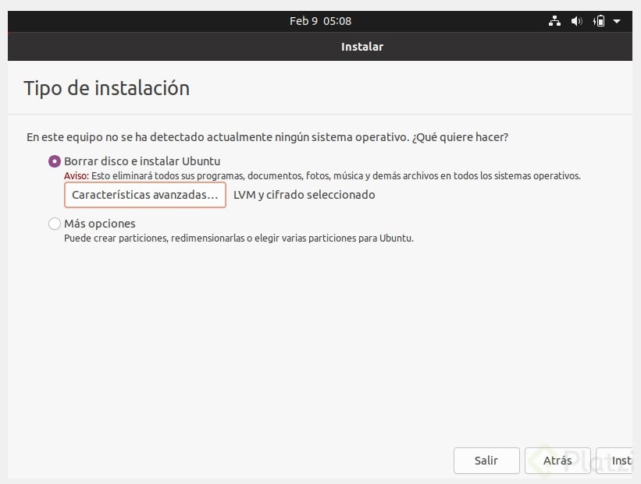Viewport: 641px width, 484px height.
Task: Click the Tipo de instalación heading
Action: point(107,88)
